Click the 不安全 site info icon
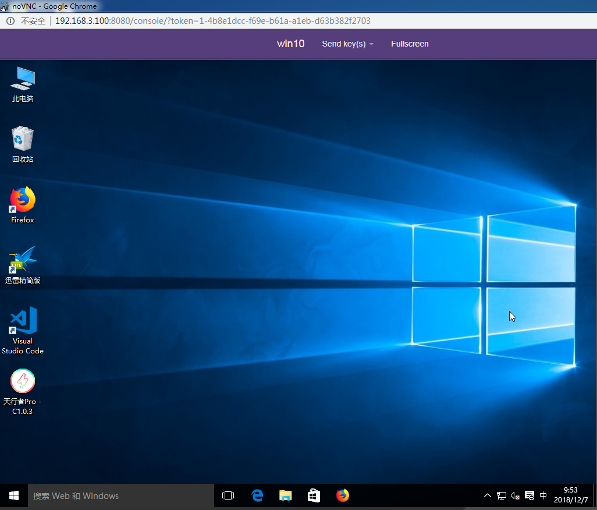 click(x=10, y=21)
